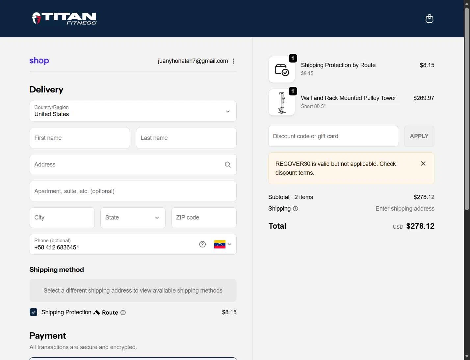Click the shipping methods unavailable notice
Viewport: 470px width, 360px height.
[133, 291]
